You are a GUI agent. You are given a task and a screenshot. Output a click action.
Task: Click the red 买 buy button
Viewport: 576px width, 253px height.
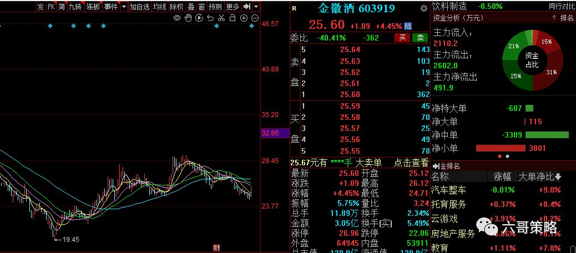coord(403,38)
